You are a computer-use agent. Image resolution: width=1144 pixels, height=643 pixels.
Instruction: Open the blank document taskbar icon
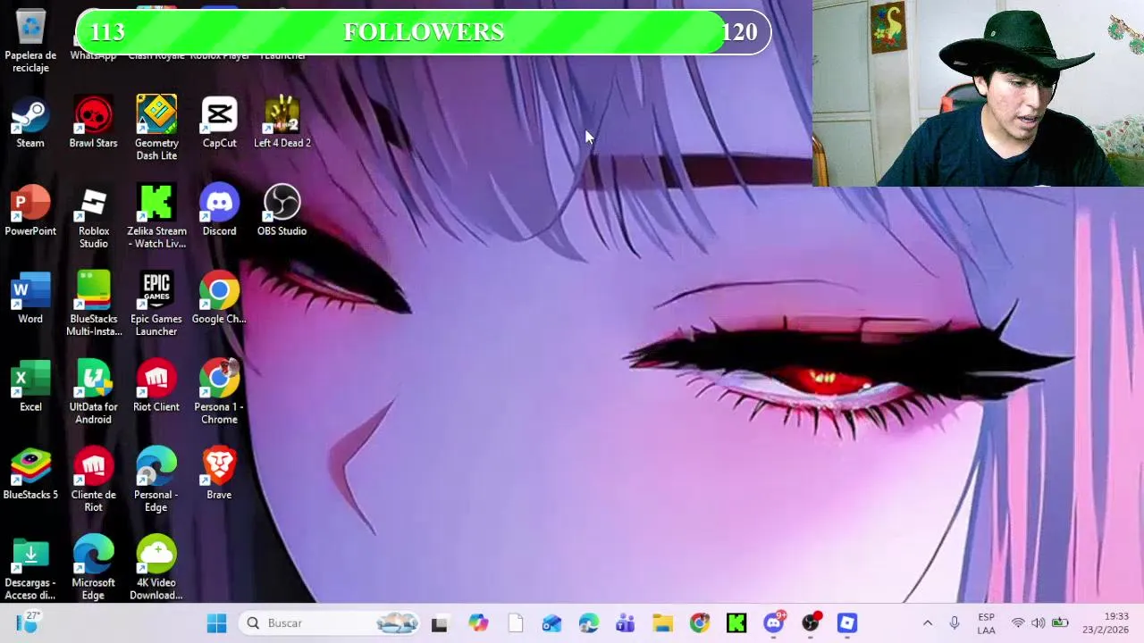pos(515,623)
